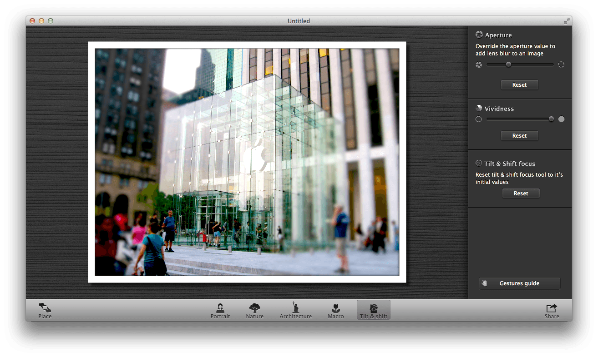Screen dimensions: 598x357
Task: Reset the Tilt & Shift focus tool
Action: (x=521, y=193)
